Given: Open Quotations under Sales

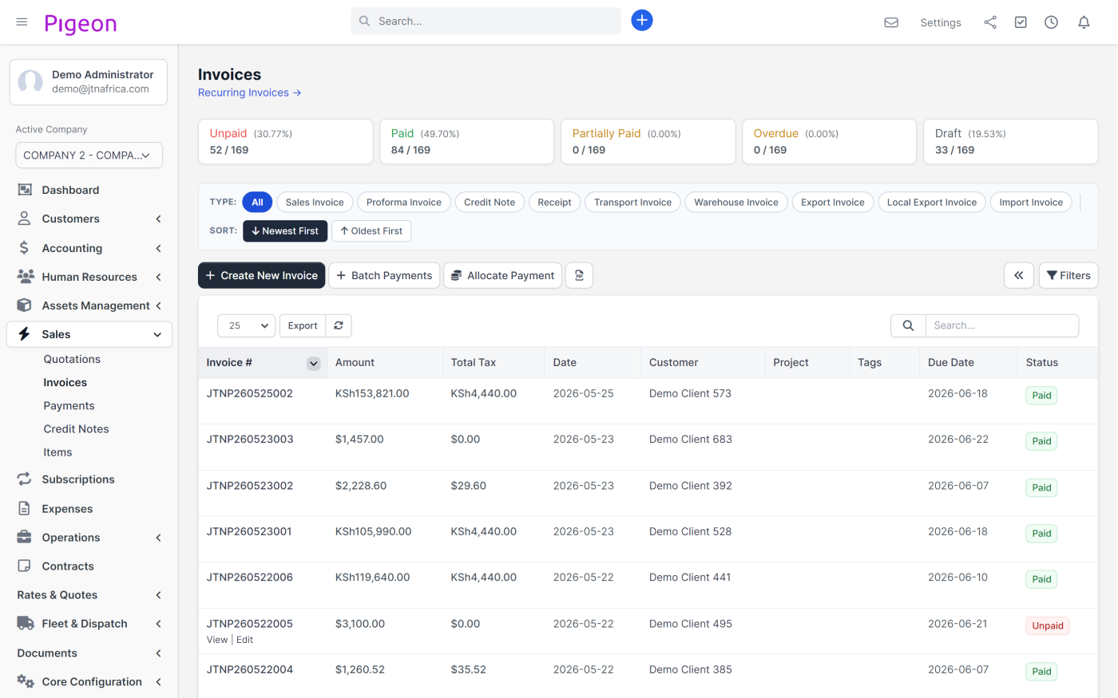Looking at the screenshot, I should coord(72,360).
